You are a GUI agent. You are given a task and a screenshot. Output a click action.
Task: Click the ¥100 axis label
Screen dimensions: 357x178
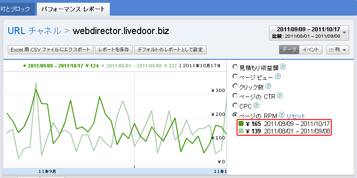[218, 138]
